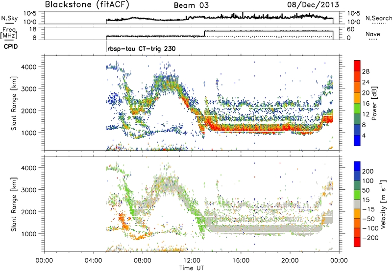The height and width of the screenshot is (271, 392).
Task: Click the 'Slant Range [km]' label of the power plot
Action: tap(14, 103)
